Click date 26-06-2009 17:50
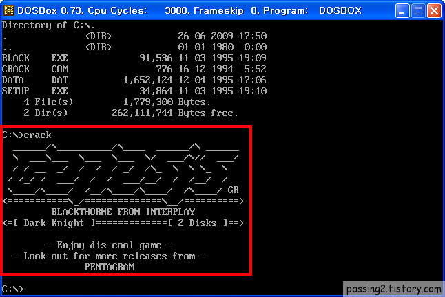445x297 pixels. (222, 36)
